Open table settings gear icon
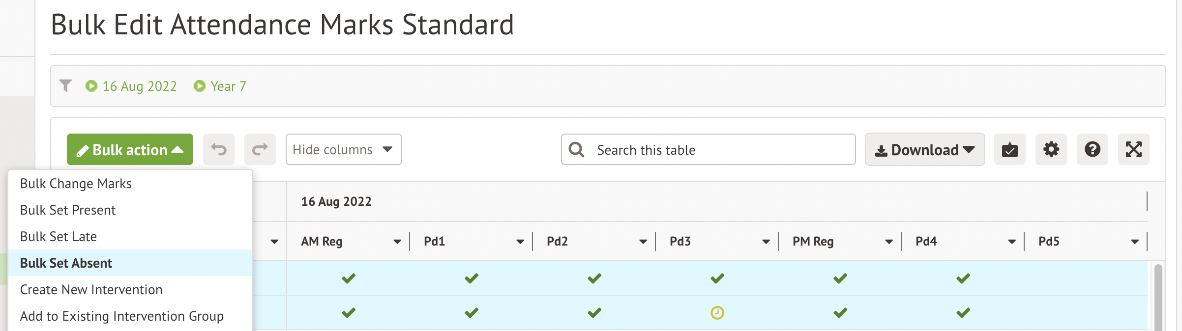1182x331 pixels. click(x=1051, y=149)
